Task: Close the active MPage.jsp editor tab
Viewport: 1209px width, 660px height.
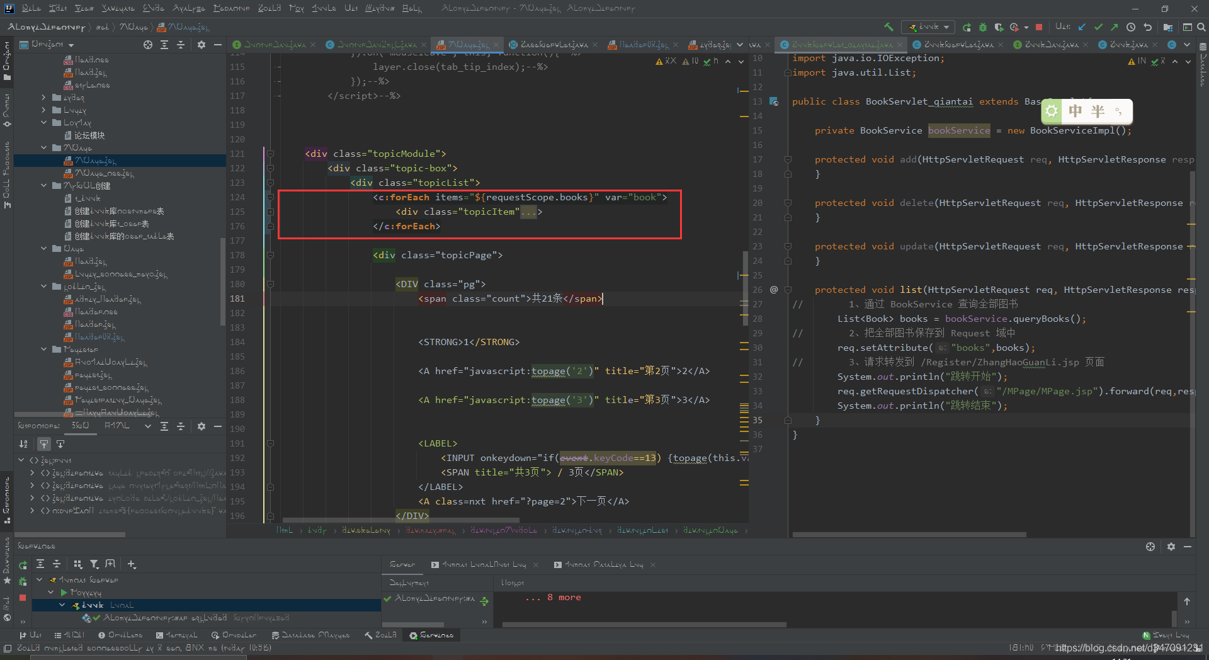Action: [496, 45]
